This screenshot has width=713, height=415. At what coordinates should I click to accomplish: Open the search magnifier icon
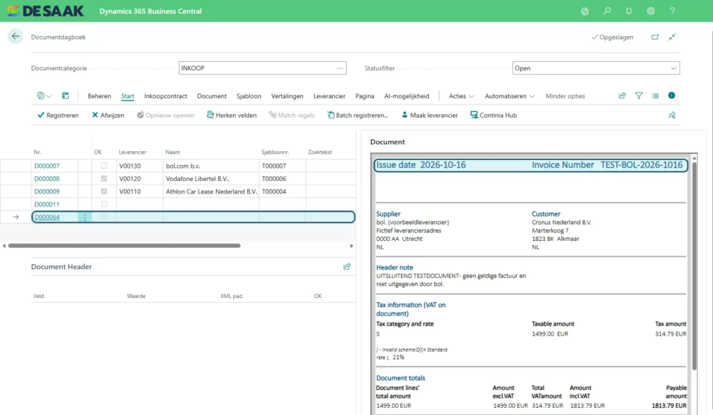point(607,11)
